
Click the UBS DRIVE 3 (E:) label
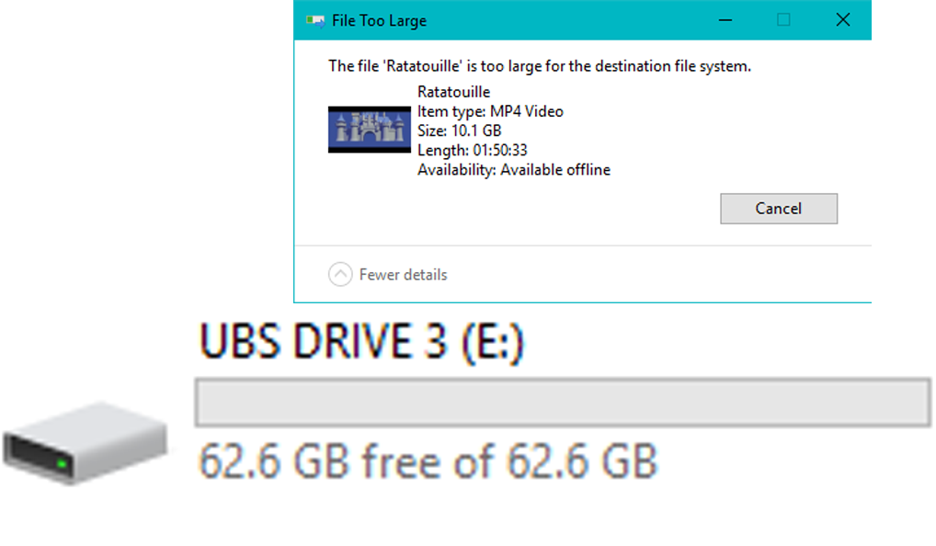[x=361, y=341]
